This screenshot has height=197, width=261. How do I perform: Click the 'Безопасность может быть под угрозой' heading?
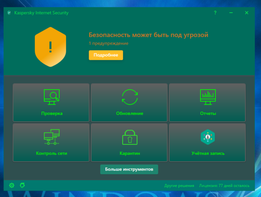(148, 35)
